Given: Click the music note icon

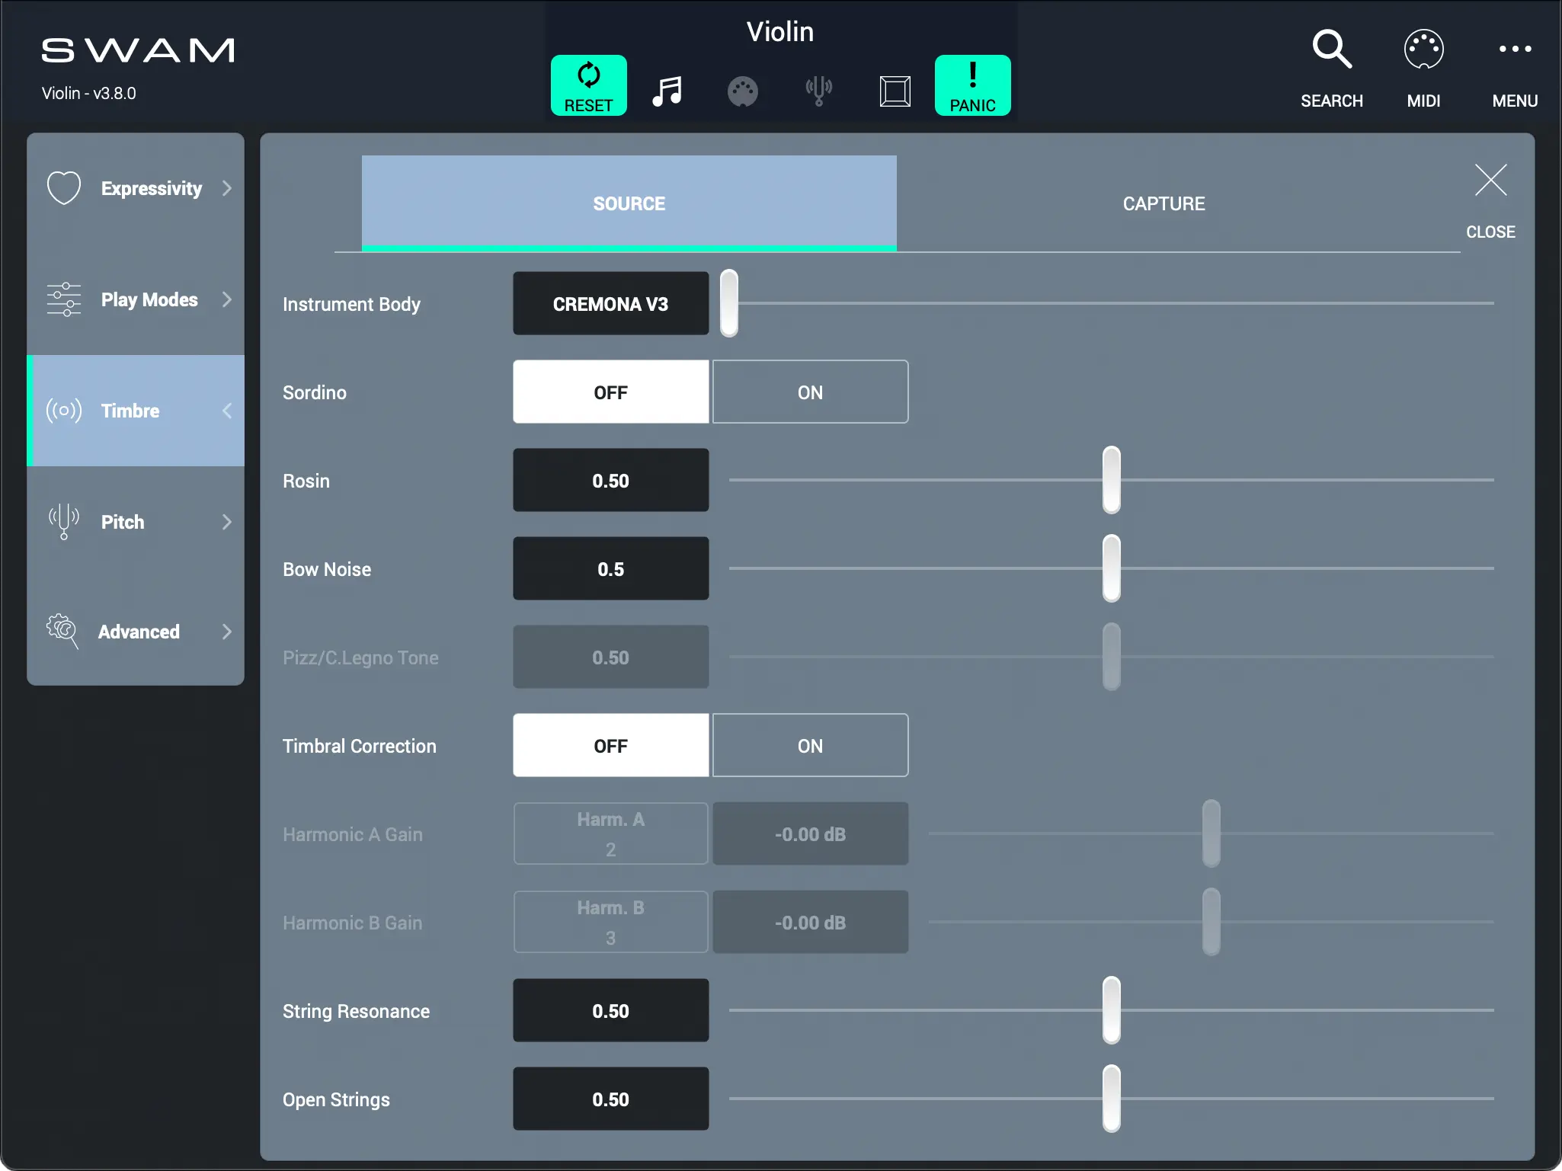Looking at the screenshot, I should 667,91.
